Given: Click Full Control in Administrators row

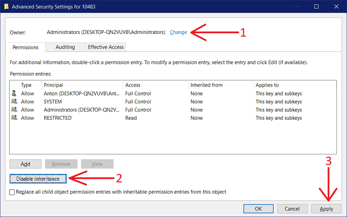Looking at the screenshot, I should 138,110.
